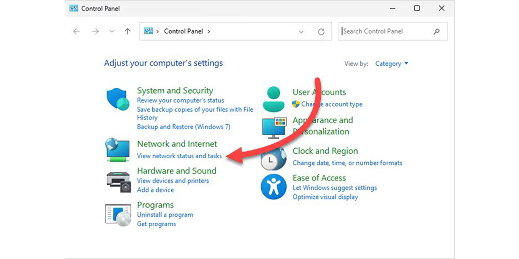519x259 pixels.
Task: Open Hardware and Sound heading link
Action: coord(176,171)
